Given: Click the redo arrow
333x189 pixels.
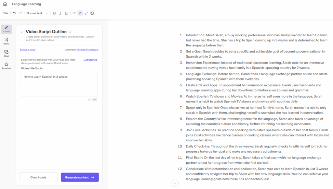Looking at the screenshot, I should click(20, 13).
